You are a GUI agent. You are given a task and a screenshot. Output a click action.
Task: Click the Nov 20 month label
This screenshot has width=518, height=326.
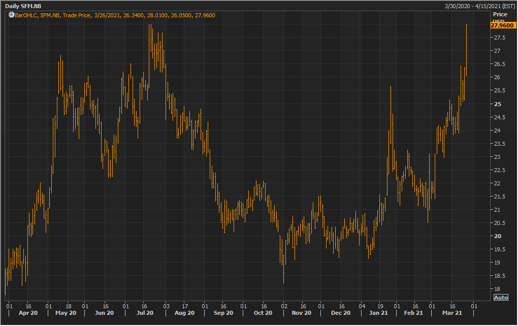301,313
